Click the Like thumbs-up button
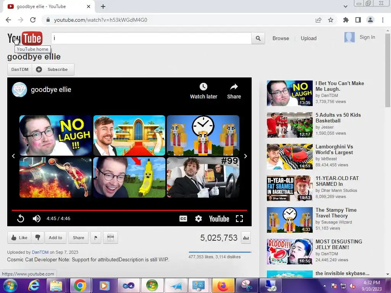 click(x=19, y=238)
